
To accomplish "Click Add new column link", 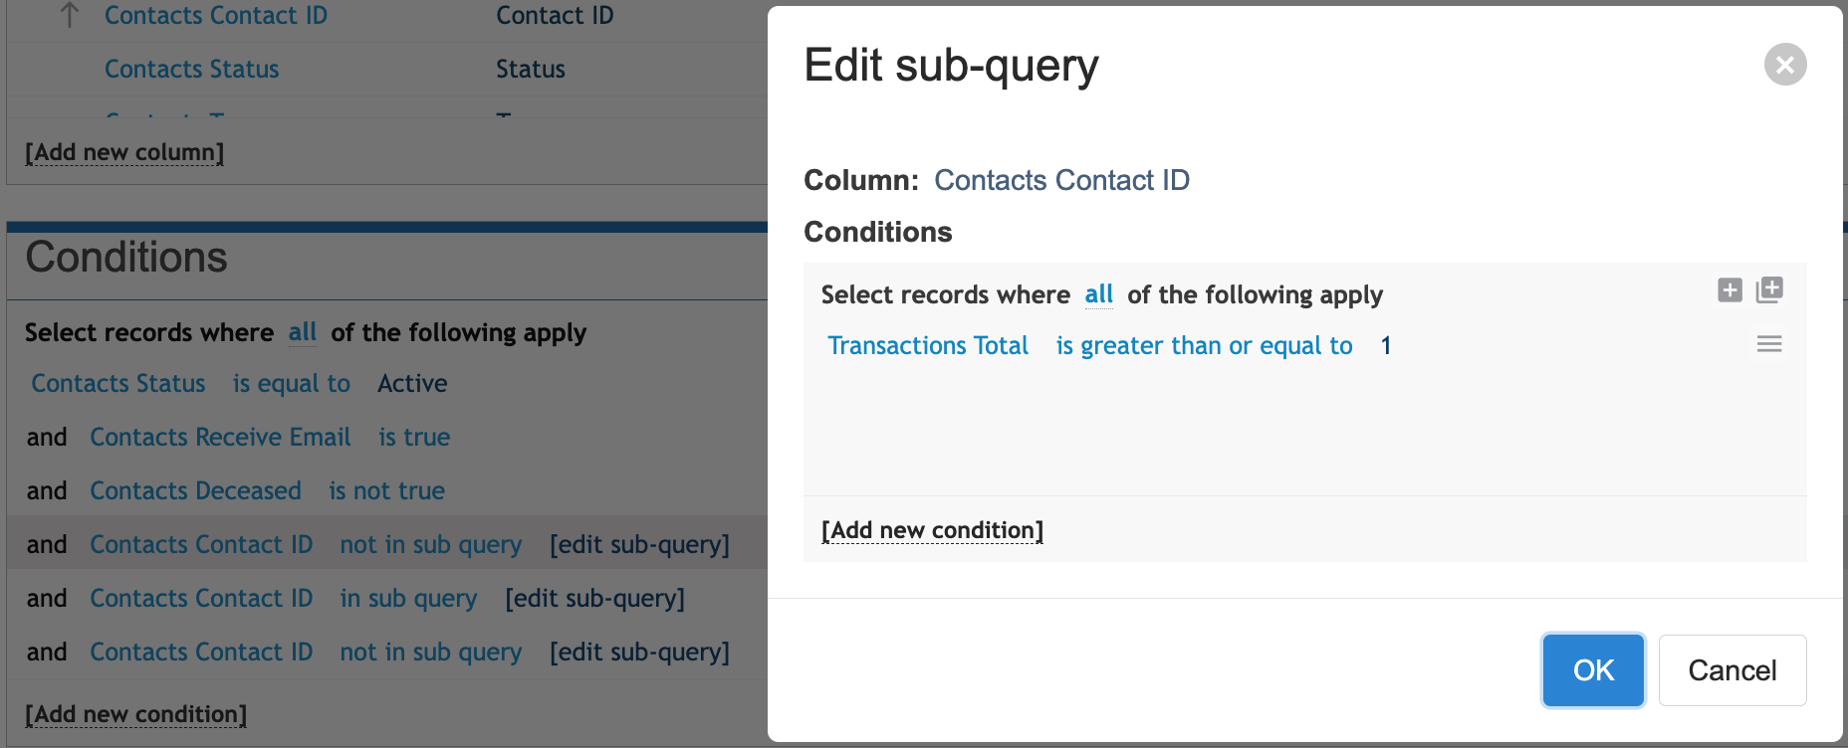I will 124,152.
